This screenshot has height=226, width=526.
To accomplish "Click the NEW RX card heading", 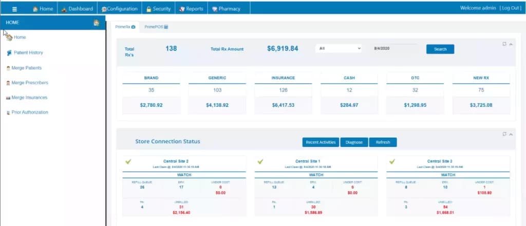I will pos(481,78).
